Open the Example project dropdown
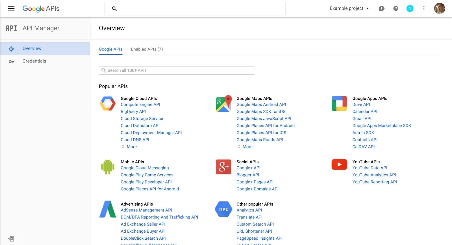 tap(349, 8)
